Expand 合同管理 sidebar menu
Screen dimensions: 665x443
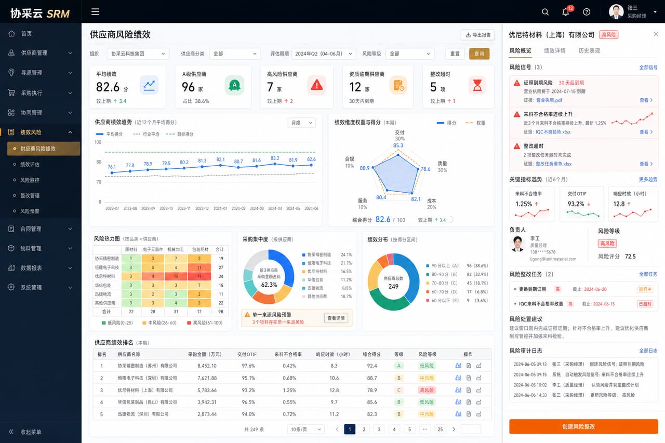[x=41, y=229]
